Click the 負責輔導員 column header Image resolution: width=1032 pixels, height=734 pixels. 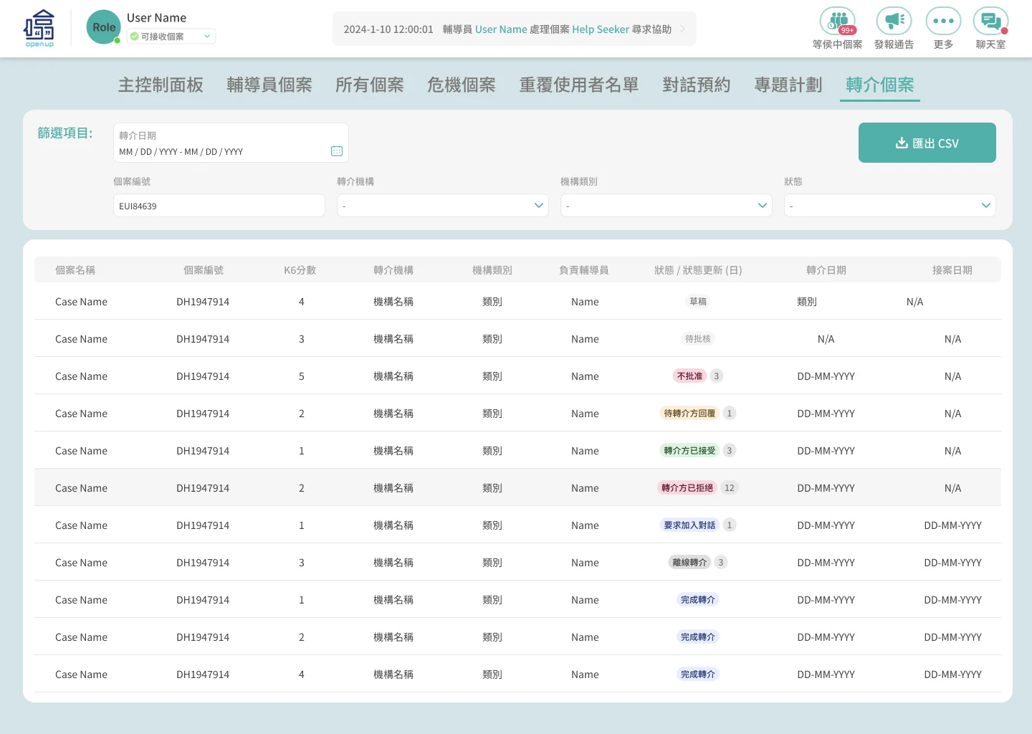[x=584, y=270]
